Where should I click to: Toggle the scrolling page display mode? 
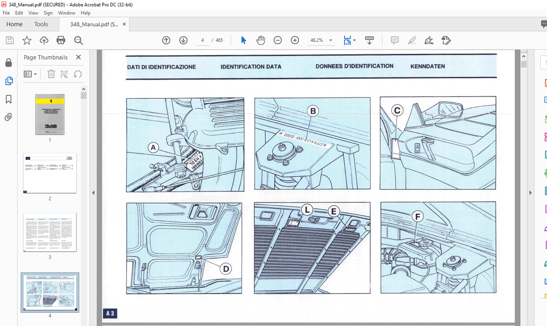pos(369,40)
